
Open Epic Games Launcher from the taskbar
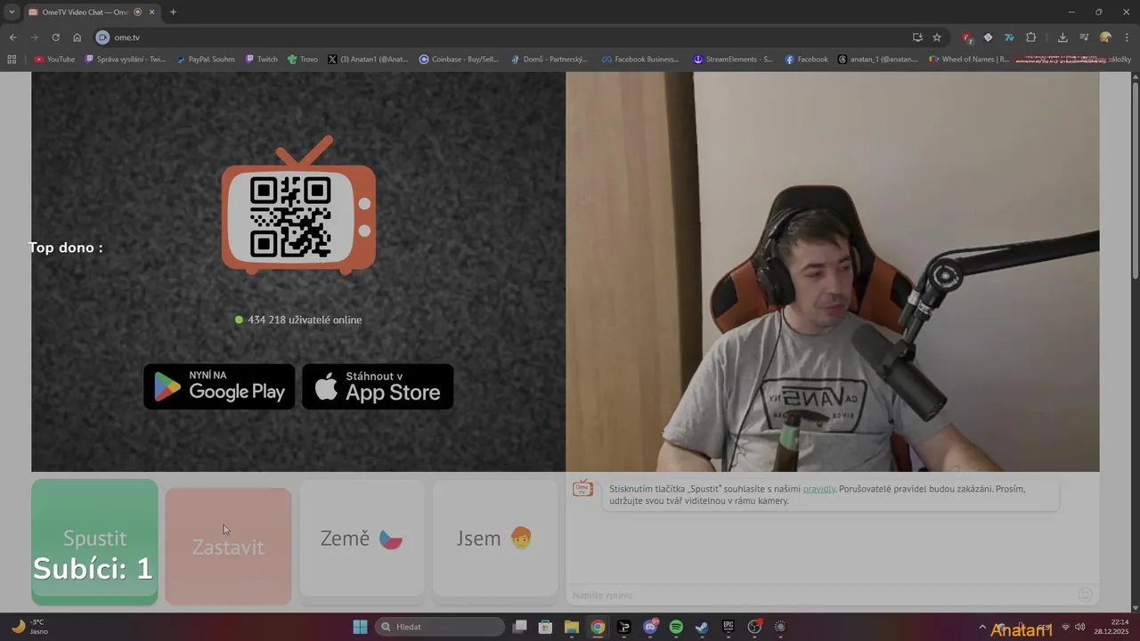[728, 627]
